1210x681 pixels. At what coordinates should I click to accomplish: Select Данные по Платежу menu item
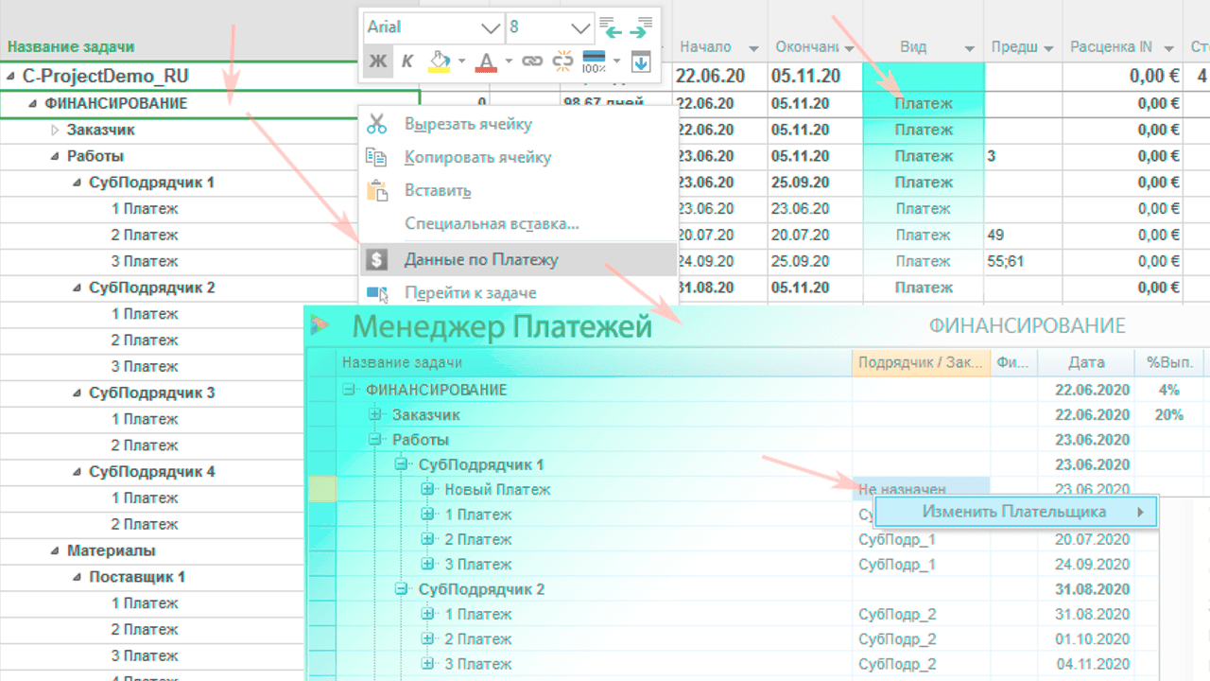[x=481, y=259]
